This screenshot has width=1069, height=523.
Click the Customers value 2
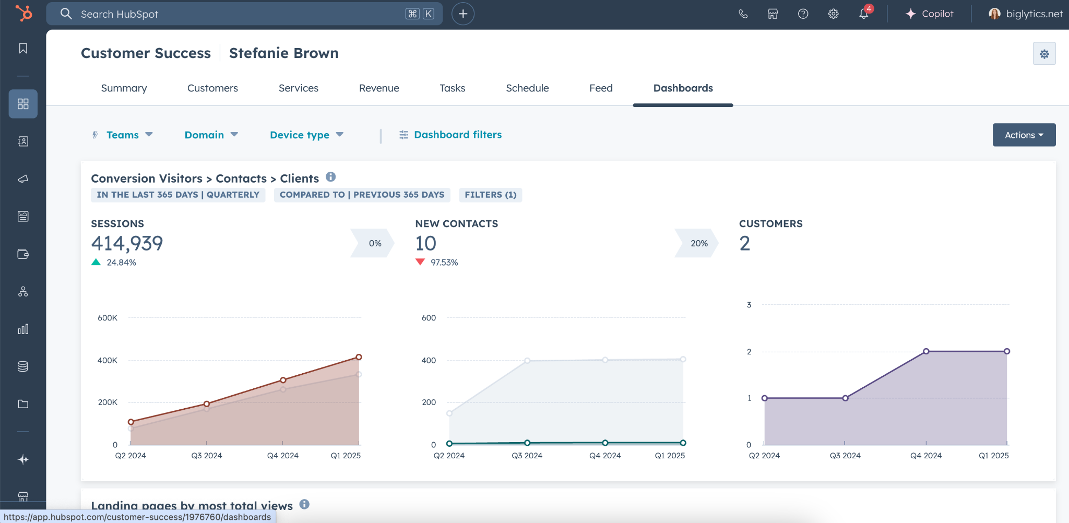[745, 243]
